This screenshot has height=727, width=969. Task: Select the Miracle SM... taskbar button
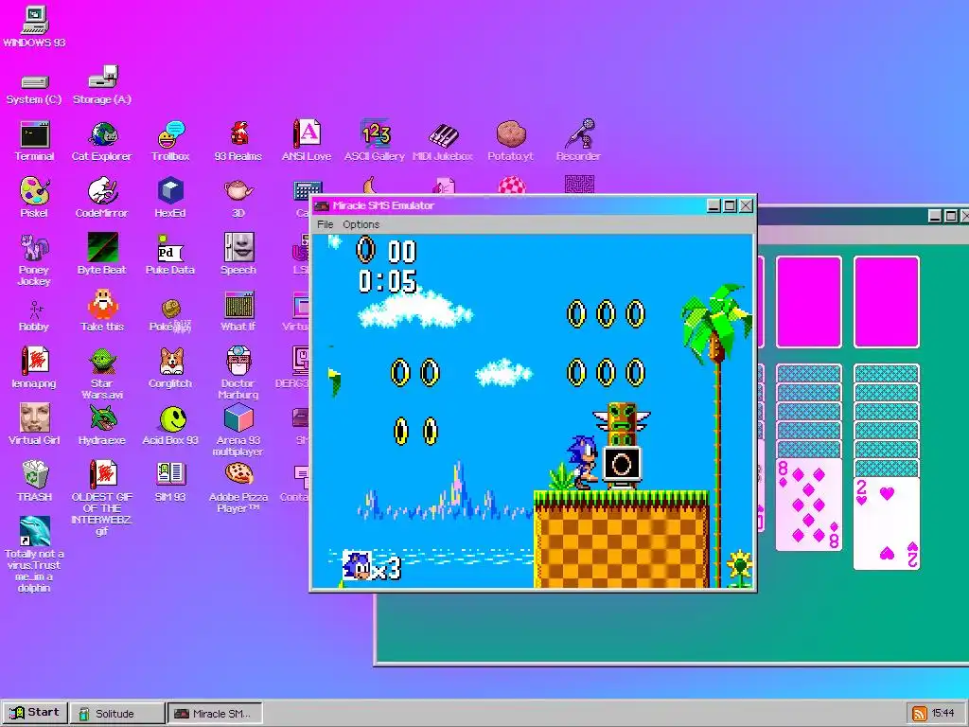click(215, 714)
